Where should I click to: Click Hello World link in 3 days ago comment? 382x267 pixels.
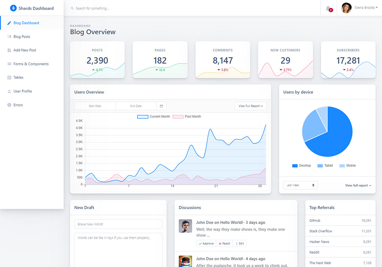coord(231,223)
